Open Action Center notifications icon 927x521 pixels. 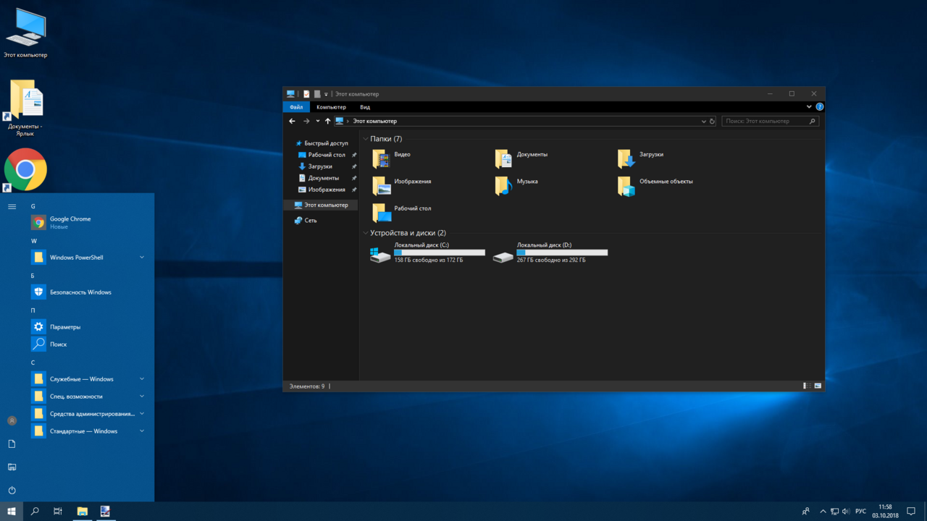[x=911, y=512]
